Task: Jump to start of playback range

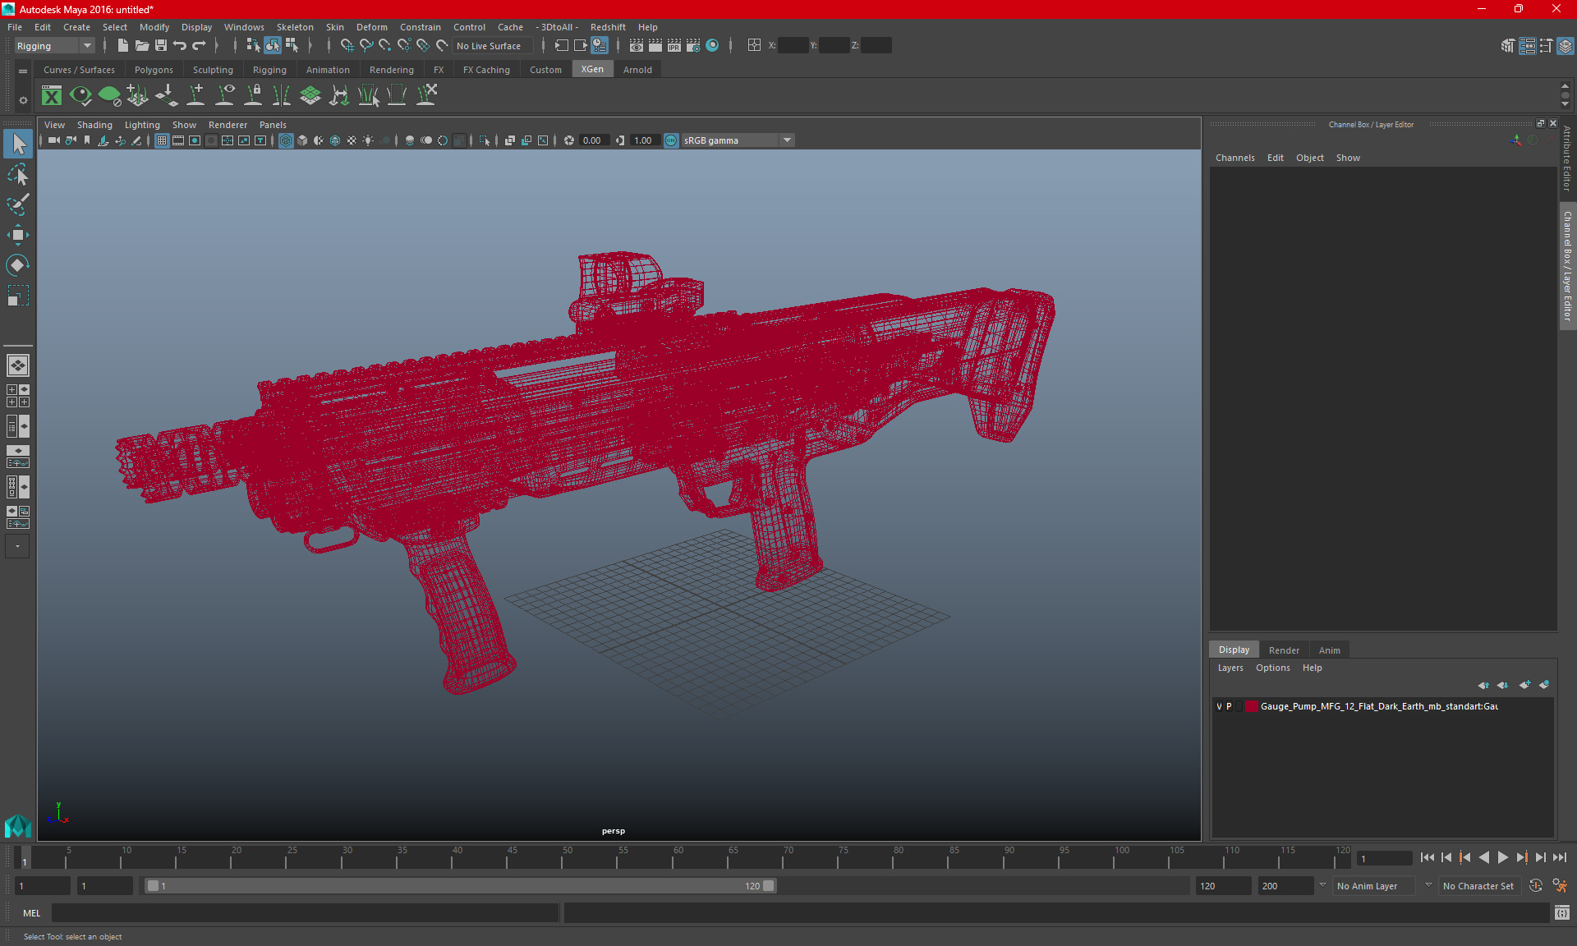Action: [1428, 857]
